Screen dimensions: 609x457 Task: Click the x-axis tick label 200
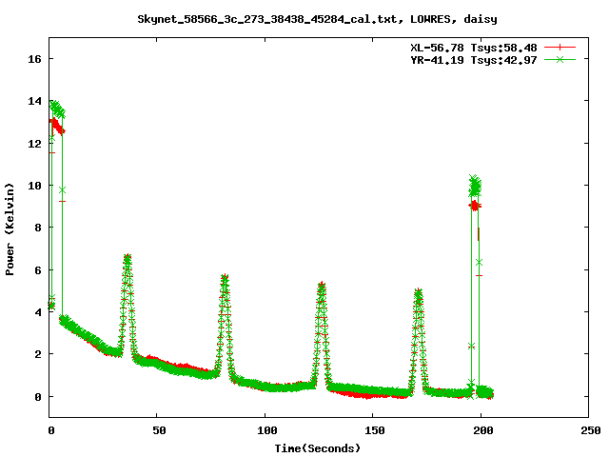click(482, 430)
